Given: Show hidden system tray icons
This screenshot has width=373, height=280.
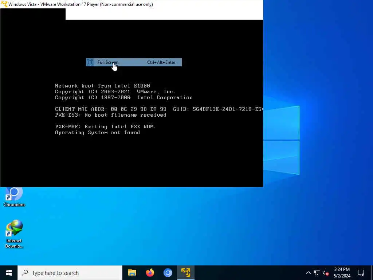Looking at the screenshot, I should [x=308, y=273].
